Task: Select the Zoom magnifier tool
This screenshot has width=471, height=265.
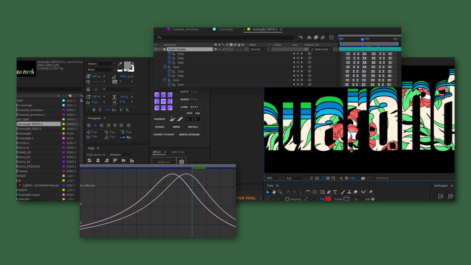Action: coord(280,192)
